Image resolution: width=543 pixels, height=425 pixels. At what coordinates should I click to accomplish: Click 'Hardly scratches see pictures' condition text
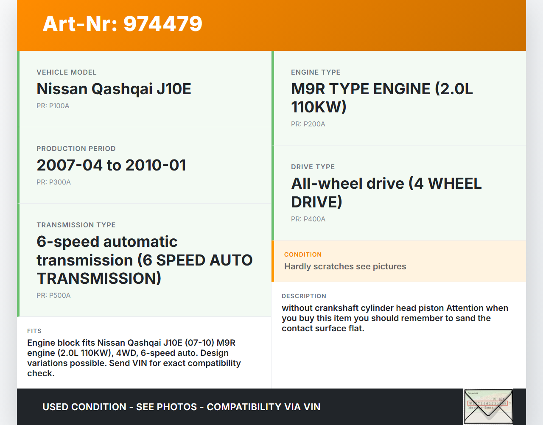pyautogui.click(x=345, y=266)
